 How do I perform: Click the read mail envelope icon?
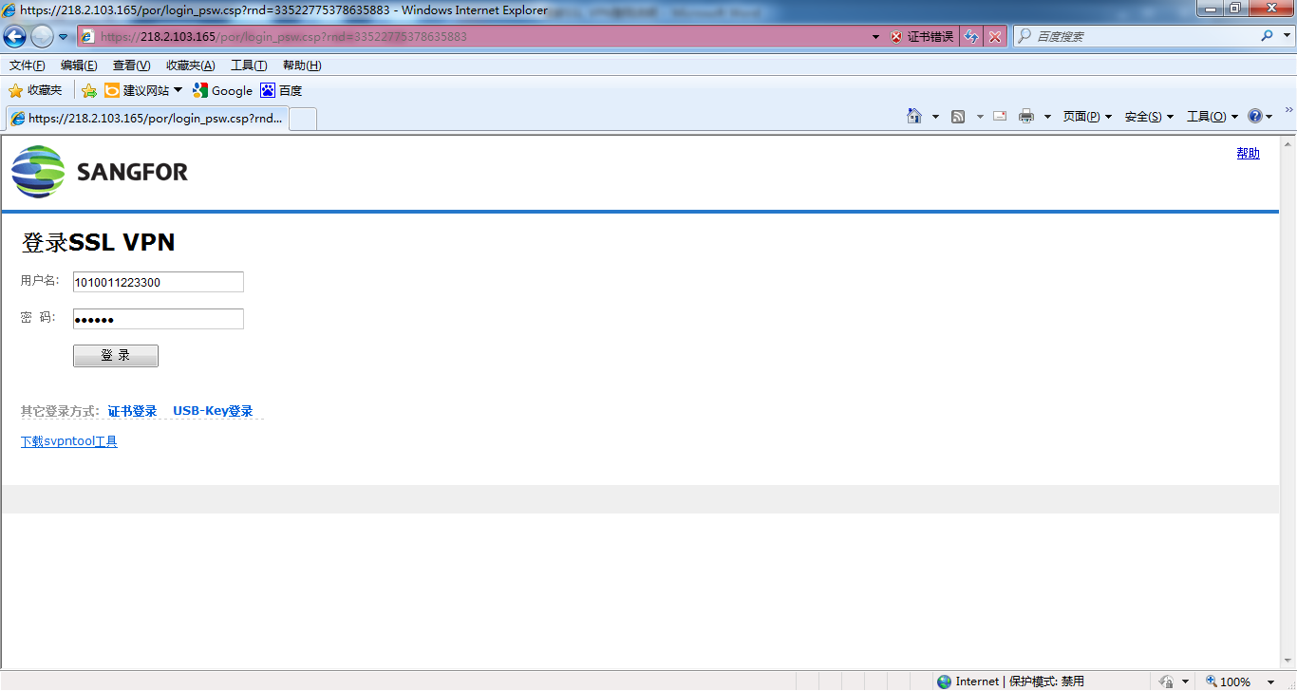1000,116
